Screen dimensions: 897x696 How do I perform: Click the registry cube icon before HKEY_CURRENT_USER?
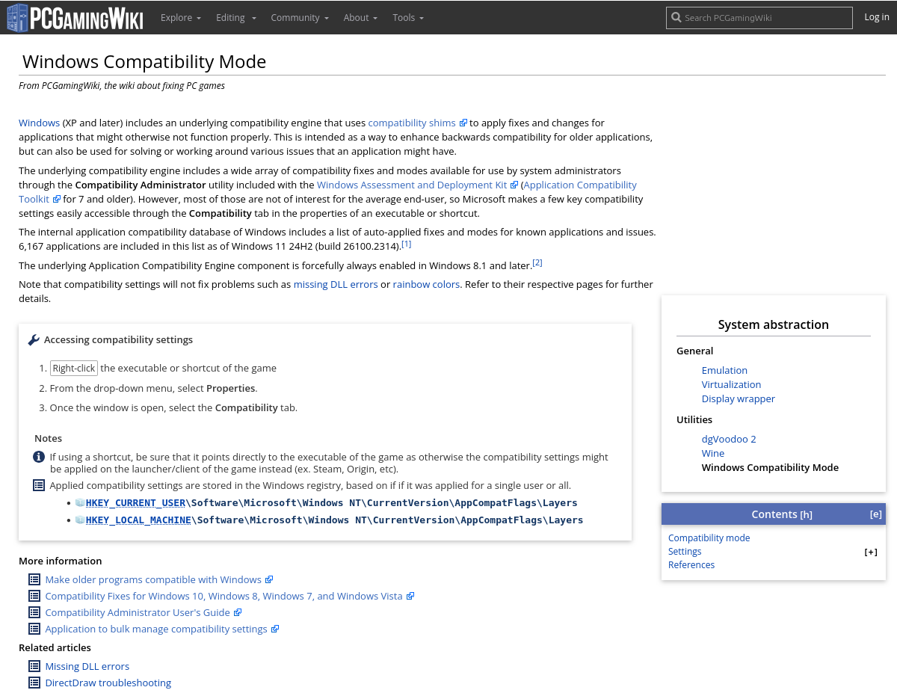coord(80,503)
